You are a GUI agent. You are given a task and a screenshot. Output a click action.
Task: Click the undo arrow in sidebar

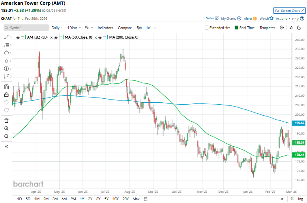pos(6,102)
